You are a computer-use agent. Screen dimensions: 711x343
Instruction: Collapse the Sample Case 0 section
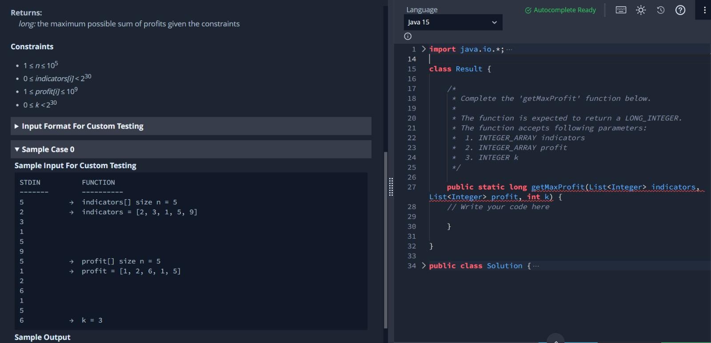[x=191, y=150]
